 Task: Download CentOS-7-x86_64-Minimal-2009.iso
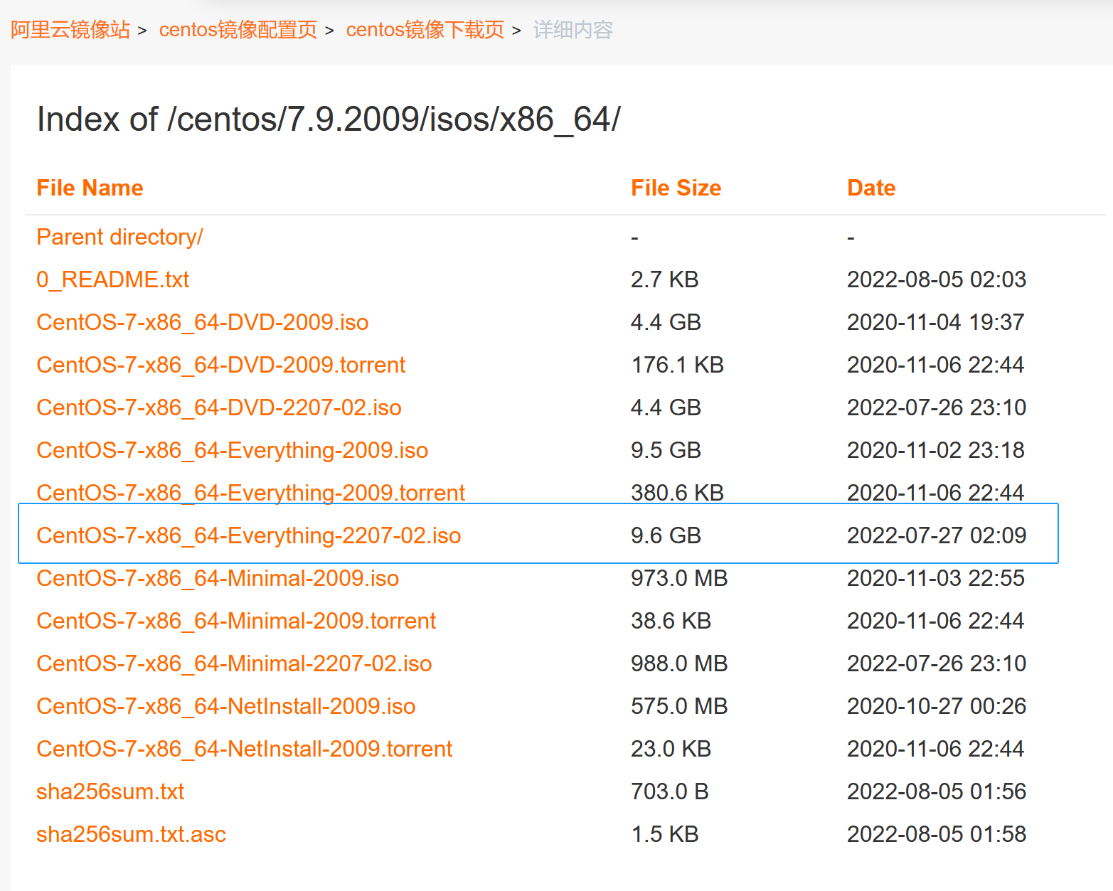(218, 578)
